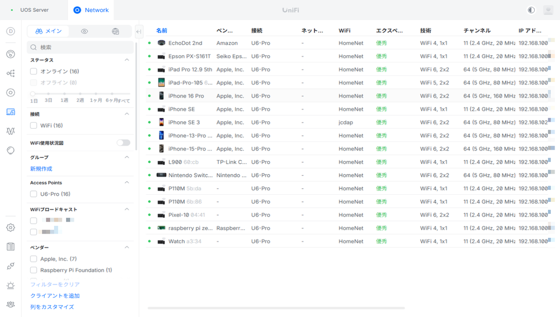Select the globe view tab
Viewport: 560px width, 317px height.
click(x=115, y=31)
